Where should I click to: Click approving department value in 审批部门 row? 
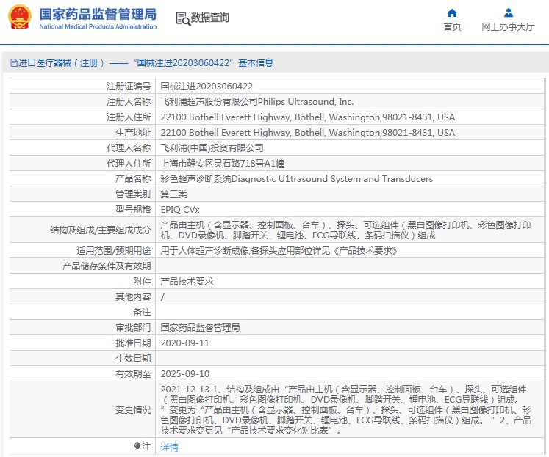[200, 328]
